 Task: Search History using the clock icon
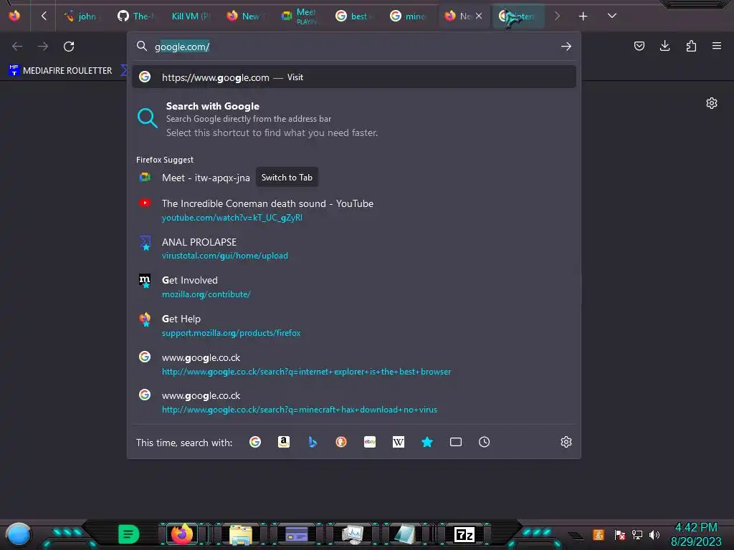(x=484, y=442)
